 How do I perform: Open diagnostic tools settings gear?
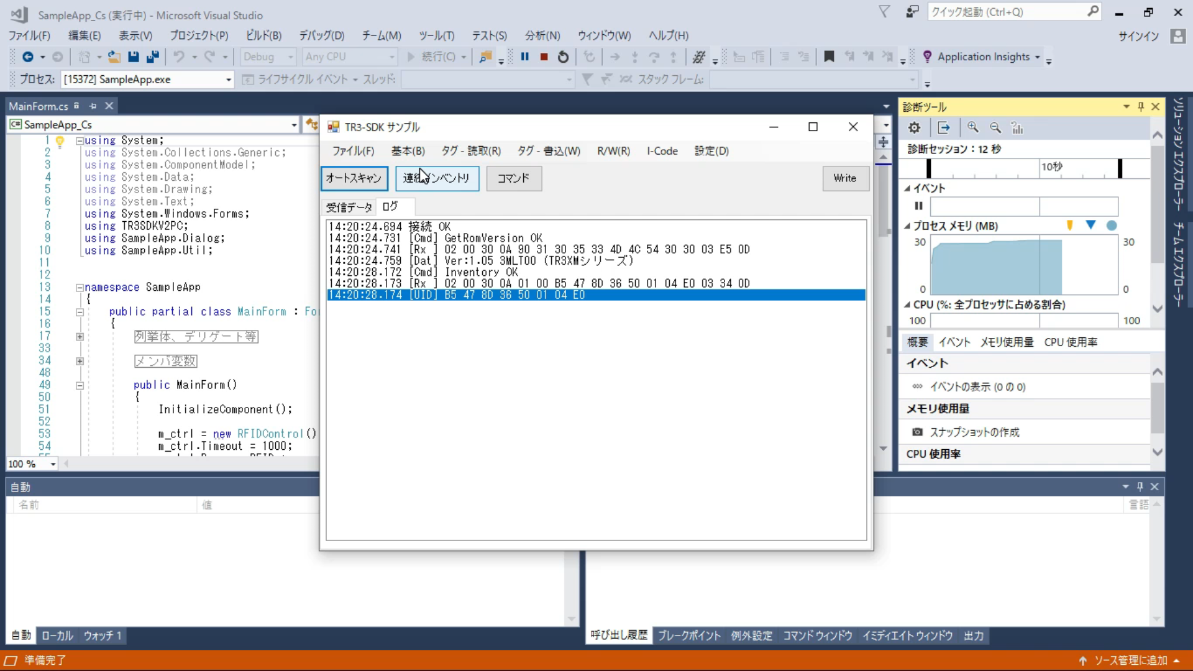pyautogui.click(x=914, y=128)
